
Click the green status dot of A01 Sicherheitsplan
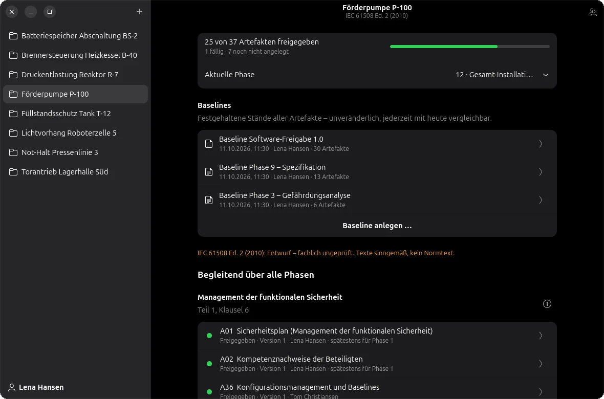point(209,336)
